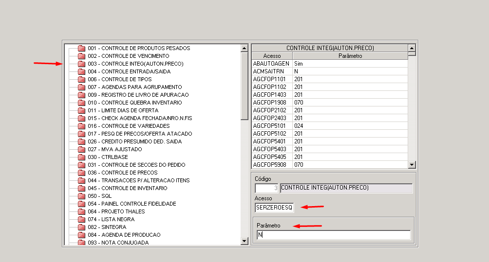Select the AGCFOP5102 access cell
This screenshot has width=489, height=262.
point(272,134)
